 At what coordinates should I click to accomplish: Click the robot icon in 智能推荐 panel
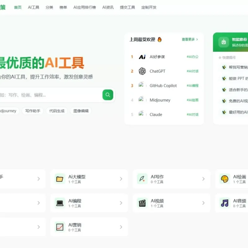coord(224,42)
